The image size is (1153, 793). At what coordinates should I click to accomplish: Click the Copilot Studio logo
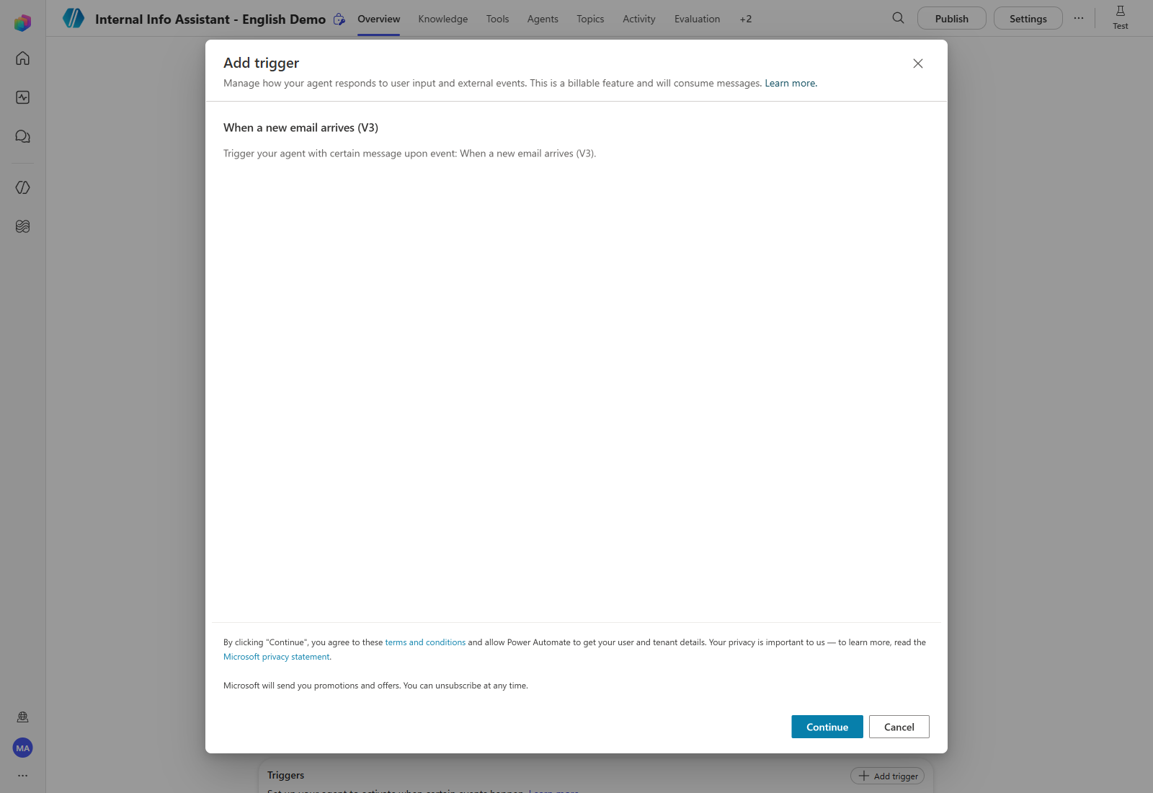pyautogui.click(x=22, y=22)
